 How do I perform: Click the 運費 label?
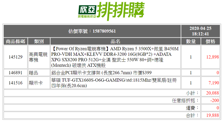point(192,108)
